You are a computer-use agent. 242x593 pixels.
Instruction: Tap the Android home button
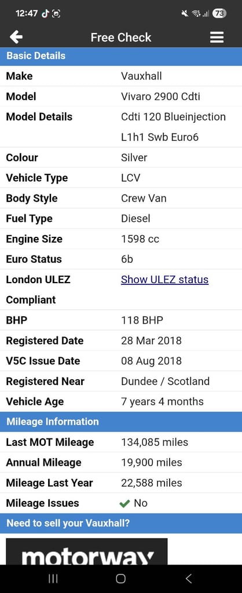[120, 579]
